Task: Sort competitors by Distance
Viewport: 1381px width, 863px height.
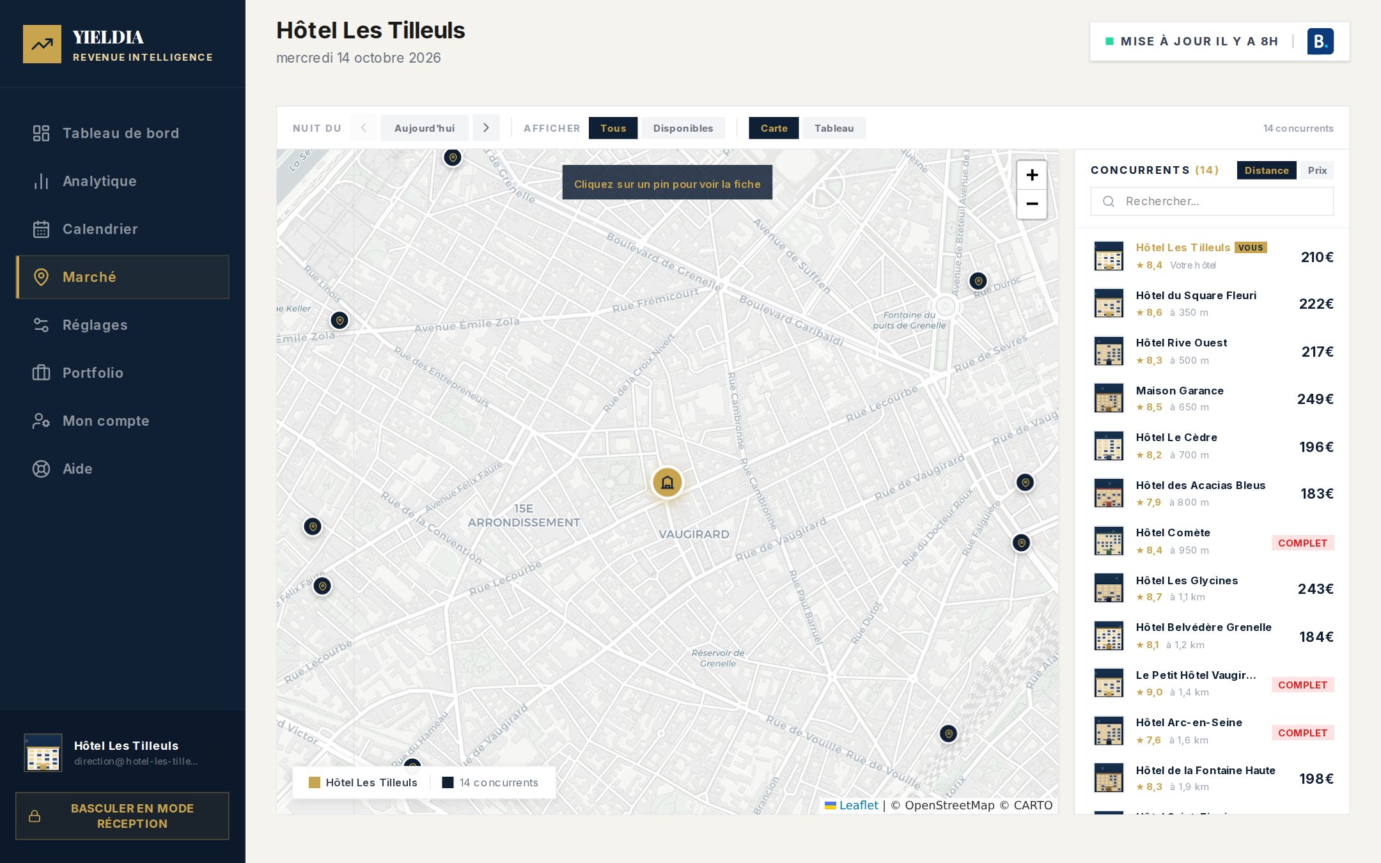Action: (1267, 170)
